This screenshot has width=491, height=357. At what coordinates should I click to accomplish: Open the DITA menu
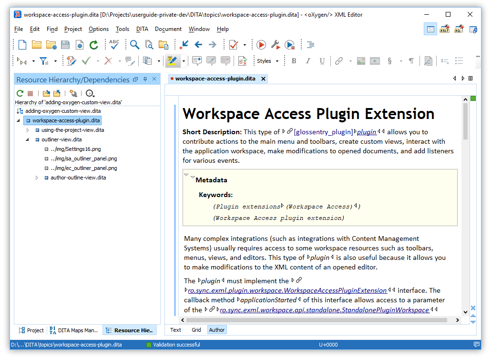point(142,29)
